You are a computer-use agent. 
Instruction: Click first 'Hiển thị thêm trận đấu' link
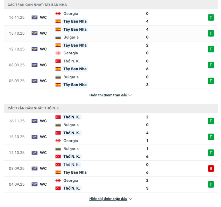pos(108,95)
